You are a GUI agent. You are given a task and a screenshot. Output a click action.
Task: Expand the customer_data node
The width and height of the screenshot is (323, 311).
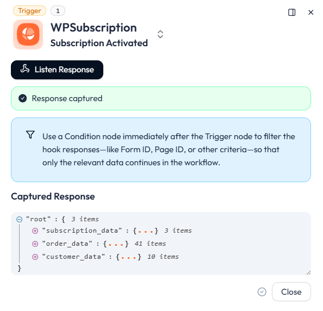[x=35, y=257]
